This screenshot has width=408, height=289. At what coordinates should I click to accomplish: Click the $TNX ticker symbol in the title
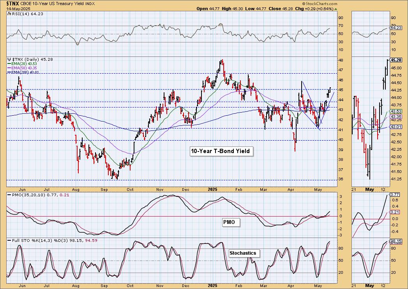[x=12, y=4]
